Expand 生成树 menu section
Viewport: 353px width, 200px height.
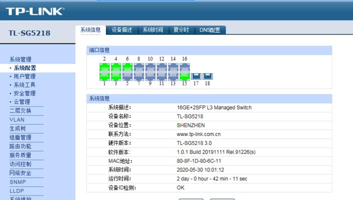tap(17, 128)
